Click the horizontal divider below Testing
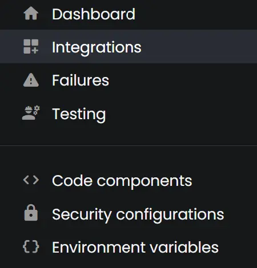257x268 pixels. pyautogui.click(x=128, y=146)
